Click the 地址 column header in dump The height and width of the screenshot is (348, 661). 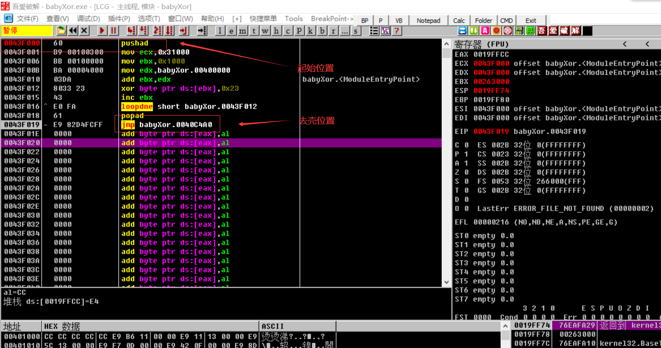21,326
